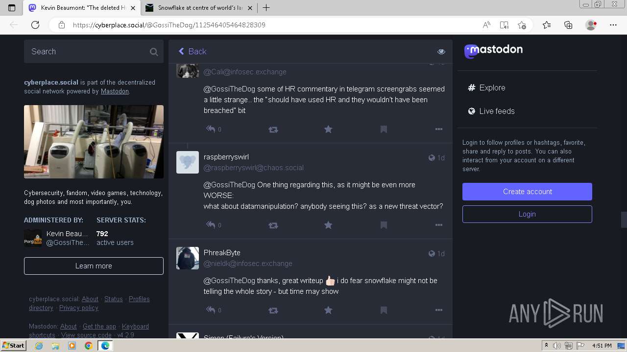Switch to the Snowflake article tab

tap(199, 8)
